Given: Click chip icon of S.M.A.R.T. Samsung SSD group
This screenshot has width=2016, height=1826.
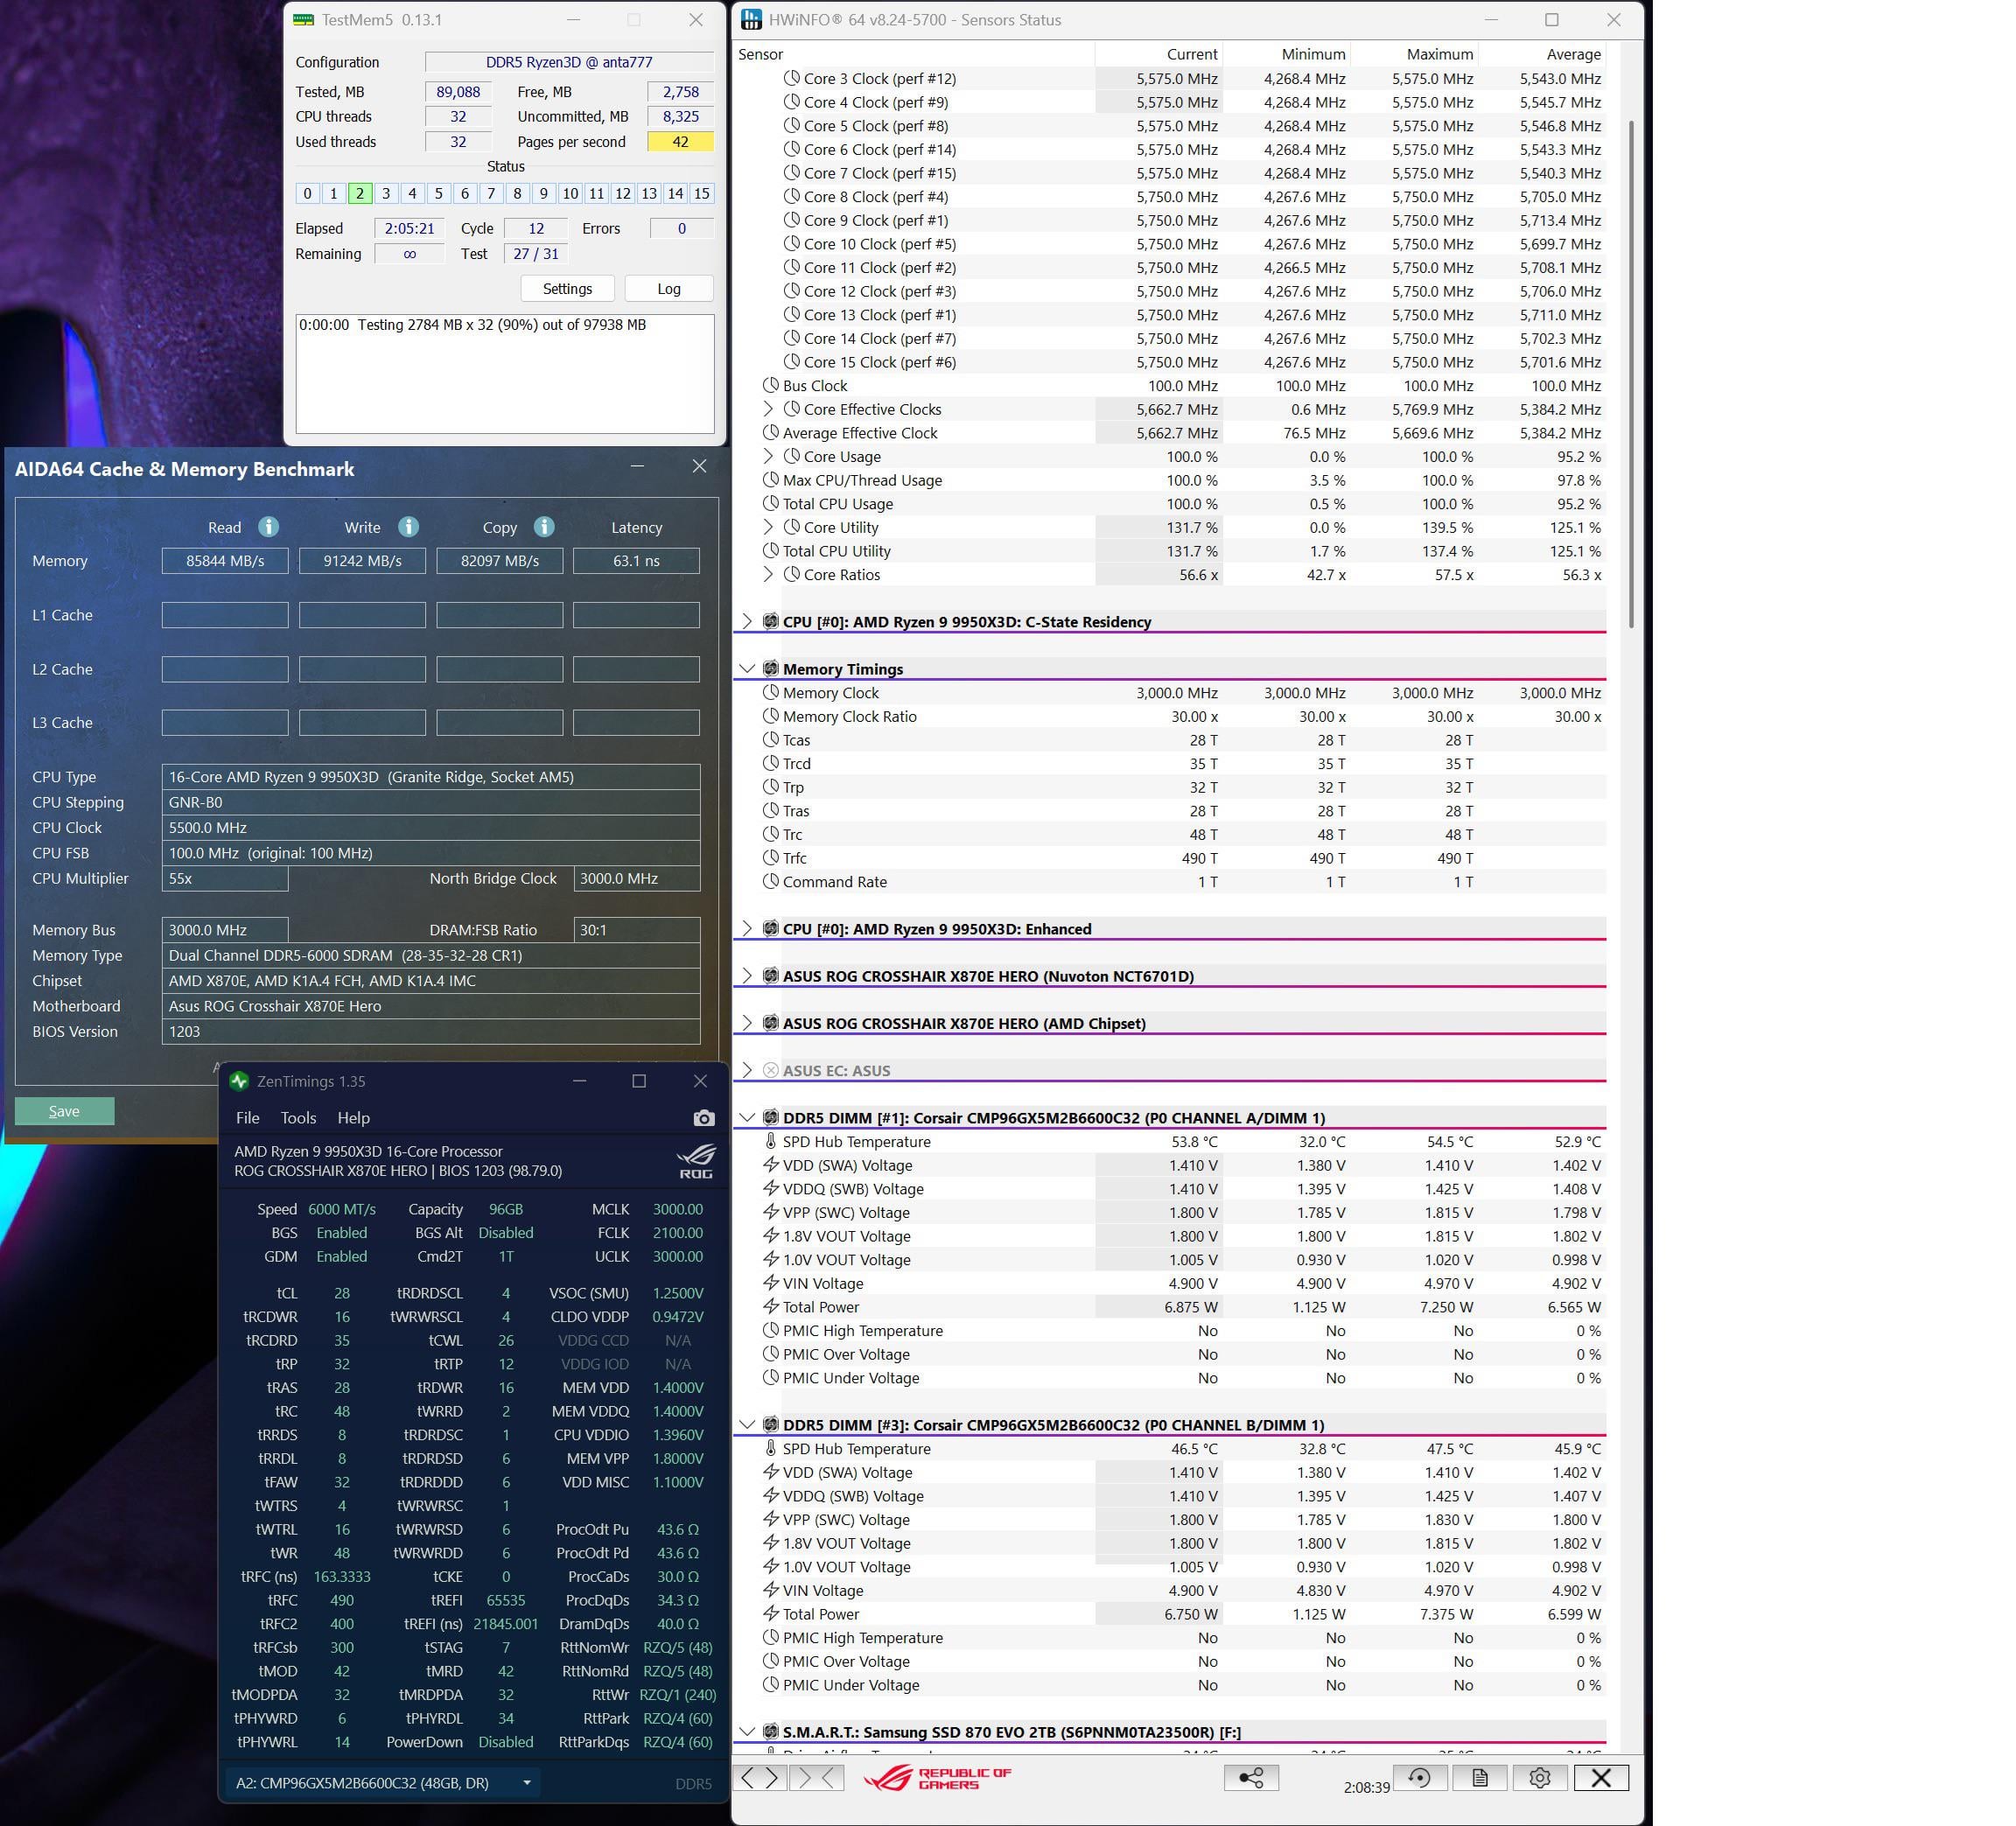Looking at the screenshot, I should [x=770, y=1732].
